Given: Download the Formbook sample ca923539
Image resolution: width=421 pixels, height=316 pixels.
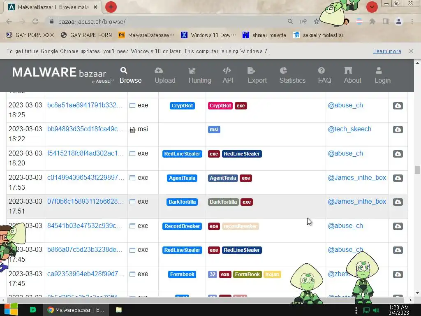Looking at the screenshot, I should (x=398, y=274).
